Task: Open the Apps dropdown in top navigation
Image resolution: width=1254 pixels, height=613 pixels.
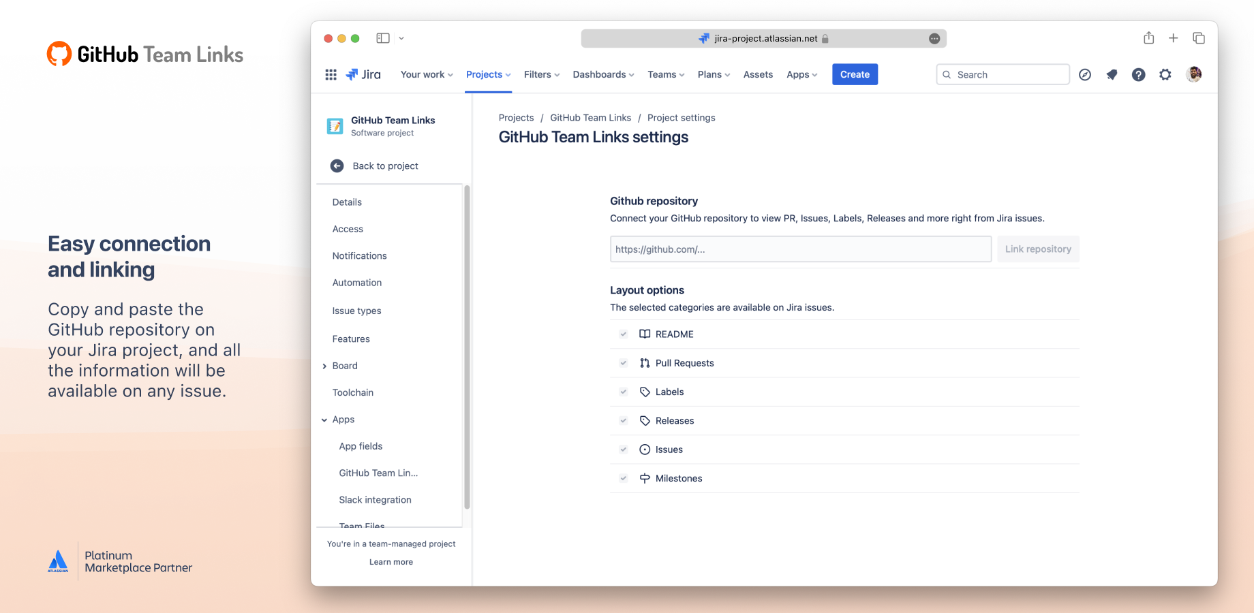Action: [801, 75]
